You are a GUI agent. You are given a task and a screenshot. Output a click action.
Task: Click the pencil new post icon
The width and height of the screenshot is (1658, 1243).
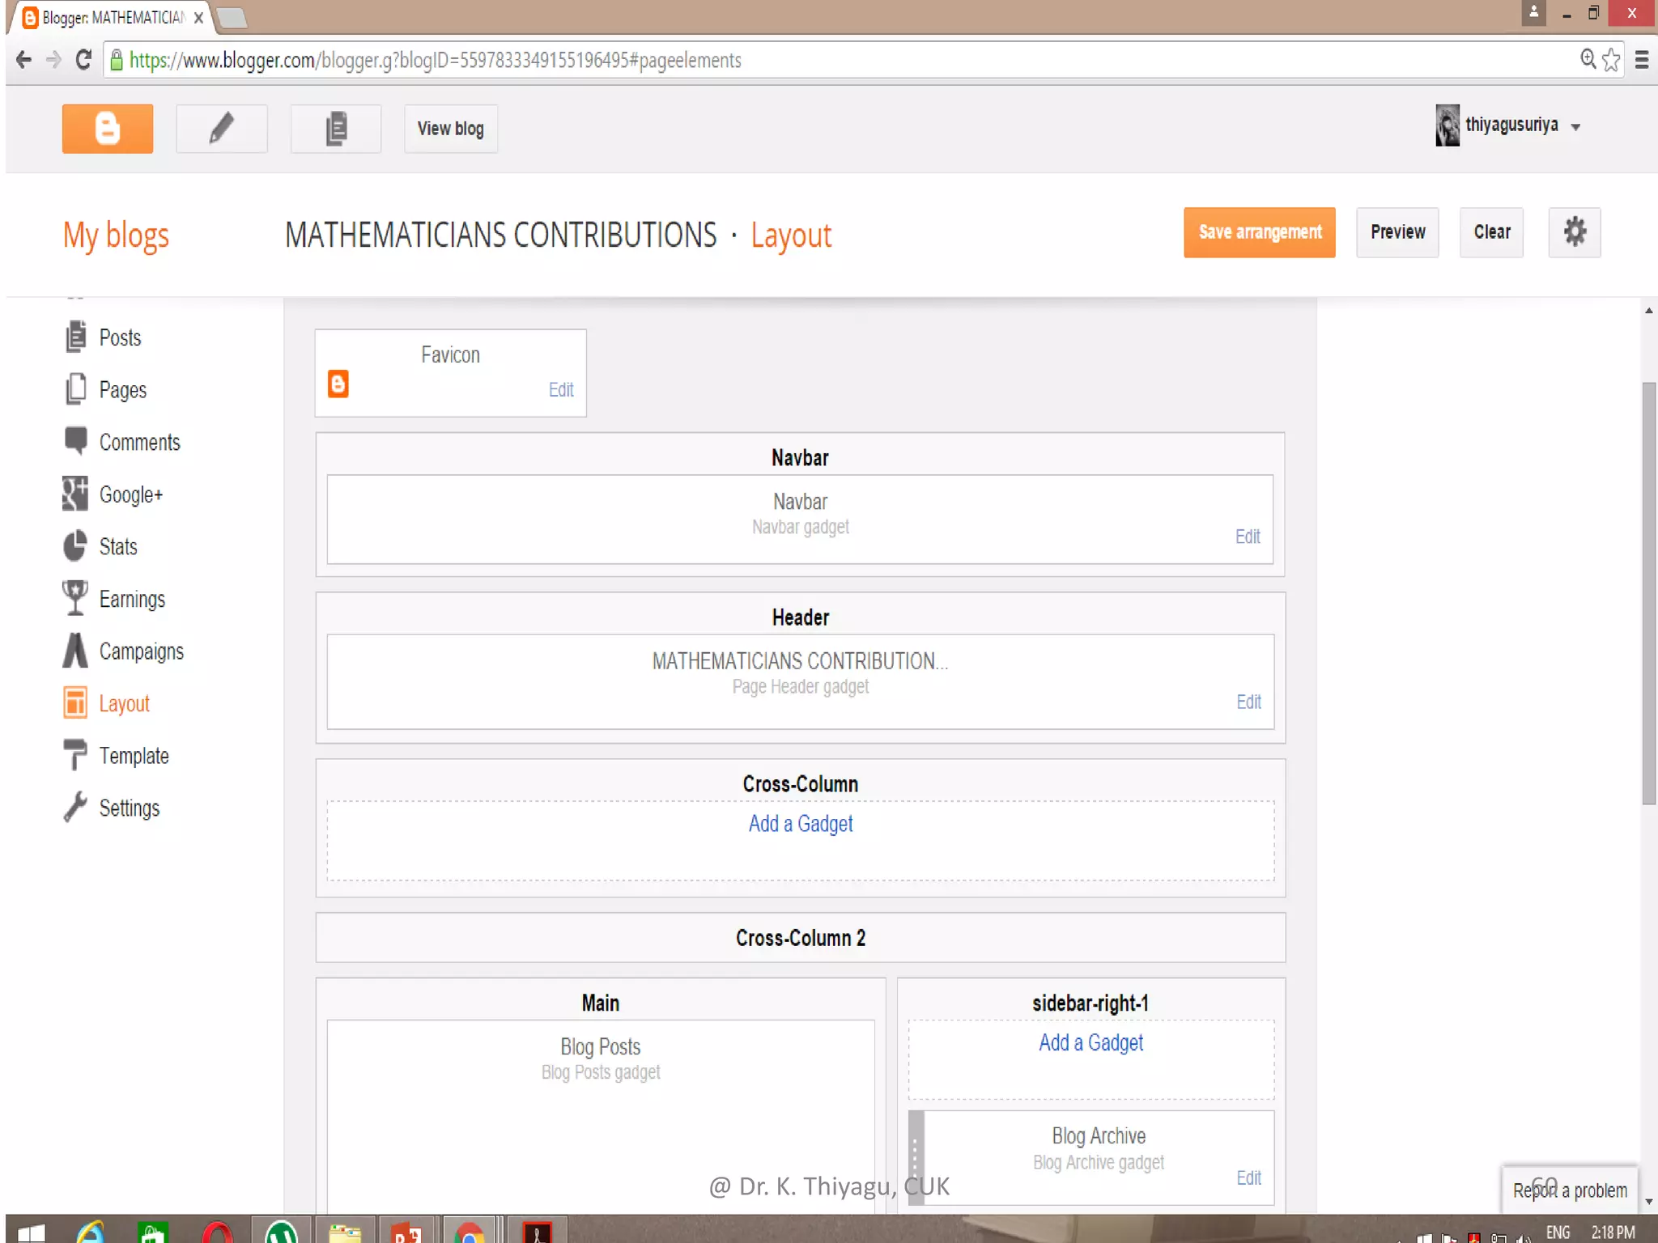[x=221, y=129]
